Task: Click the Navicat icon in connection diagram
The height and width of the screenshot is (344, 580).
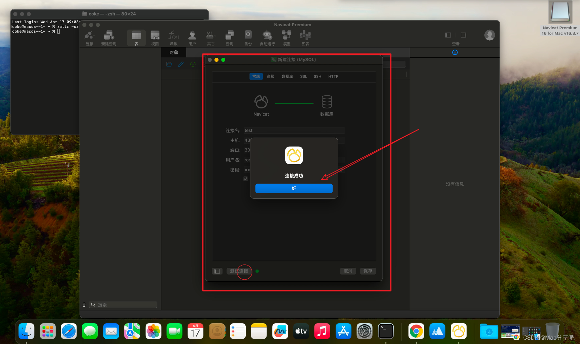Action: click(261, 102)
